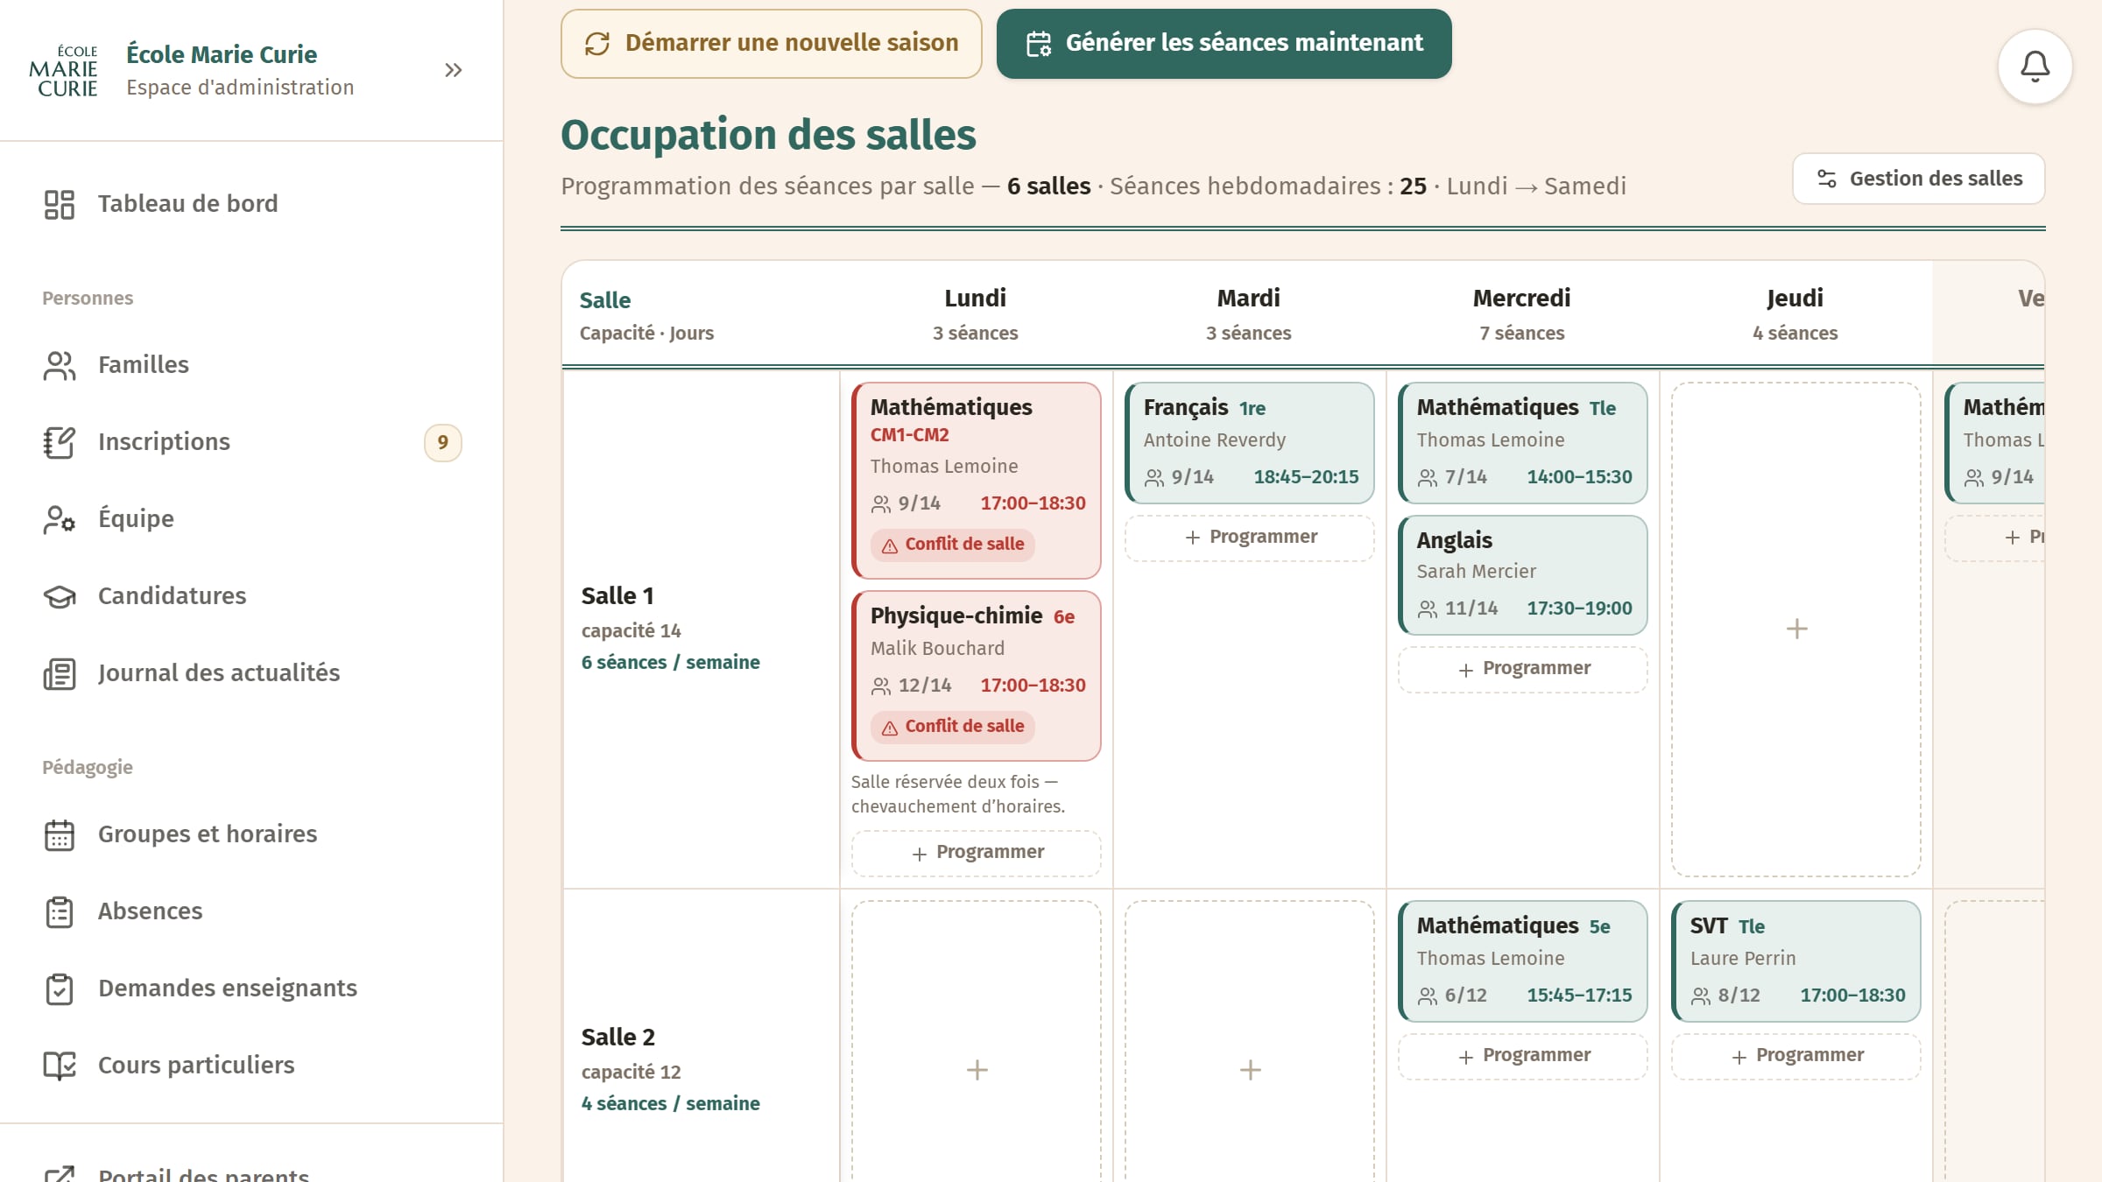Image resolution: width=2102 pixels, height=1182 pixels.
Task: Click the Salle 2 row label
Action: 617,1038
